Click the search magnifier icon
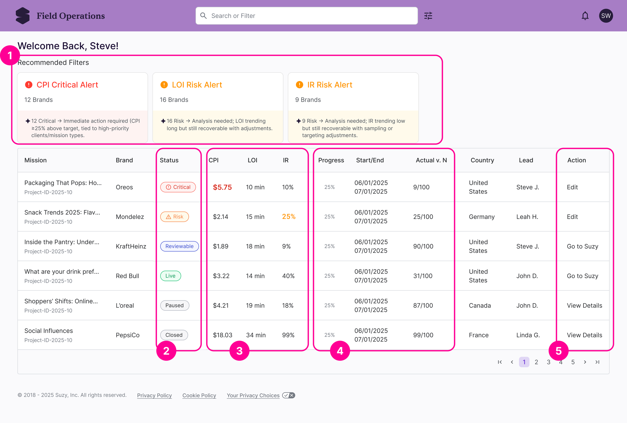 click(203, 16)
